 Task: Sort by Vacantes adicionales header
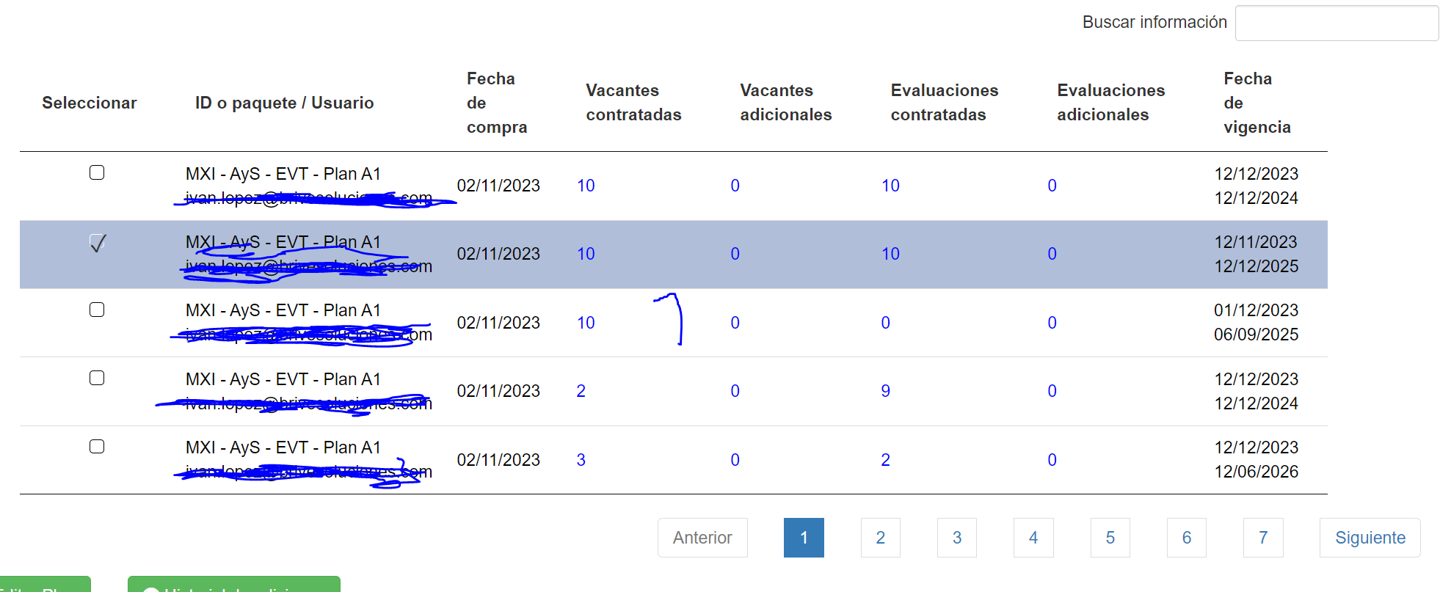tap(786, 103)
